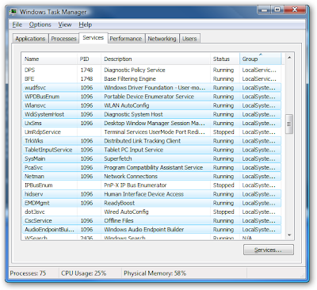Select the wudfsvc service row
Image resolution: width=317 pixels, height=290 pixels.
point(152,88)
